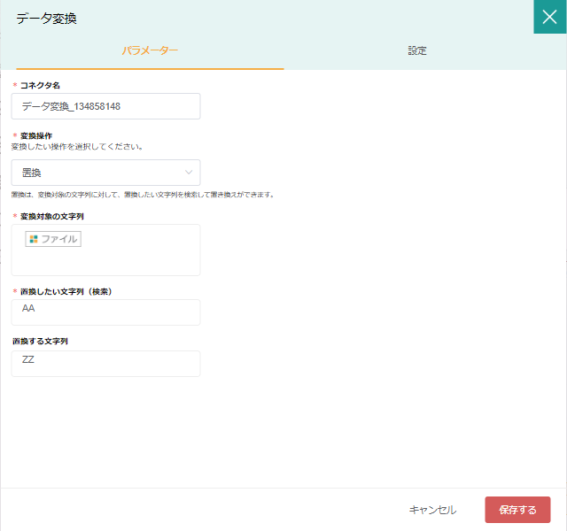Screen dimensions: 567x531
Task: Click the replacement field containing ZZ
Action: point(105,363)
